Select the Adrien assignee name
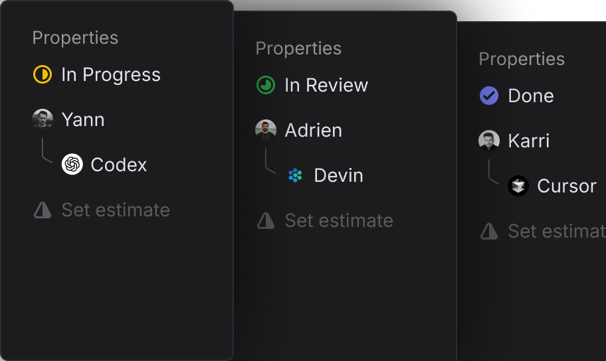 (314, 130)
